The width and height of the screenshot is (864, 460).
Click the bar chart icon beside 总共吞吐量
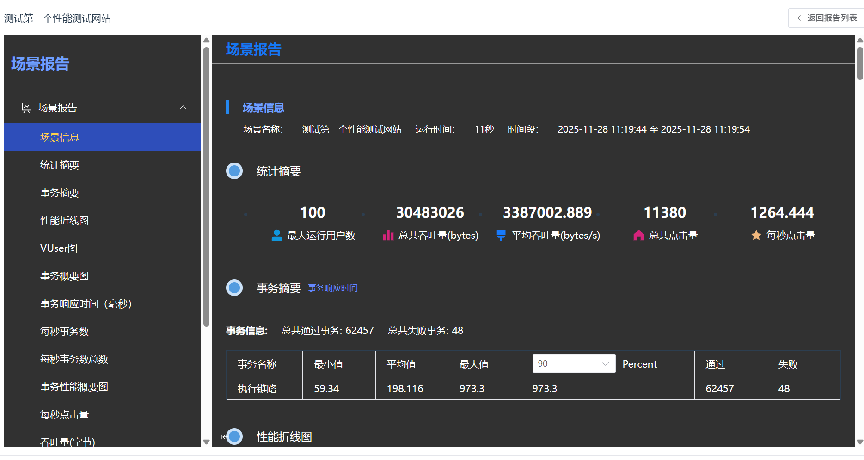(388, 236)
